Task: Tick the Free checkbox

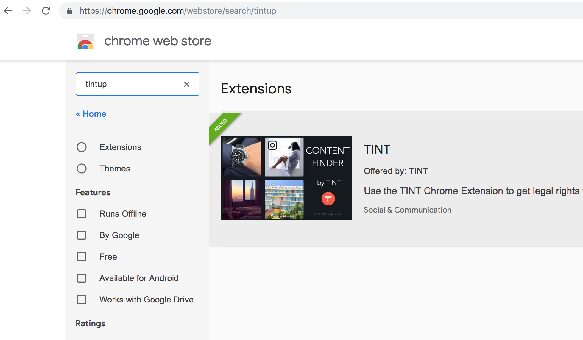Action: click(x=82, y=257)
